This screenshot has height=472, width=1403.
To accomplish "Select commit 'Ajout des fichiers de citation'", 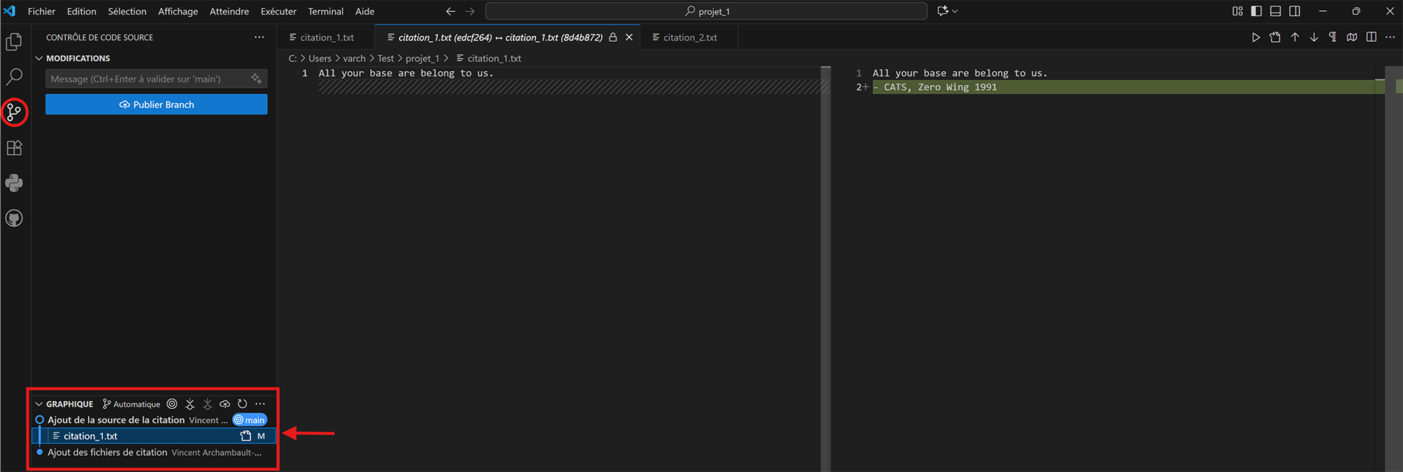I will (x=107, y=452).
